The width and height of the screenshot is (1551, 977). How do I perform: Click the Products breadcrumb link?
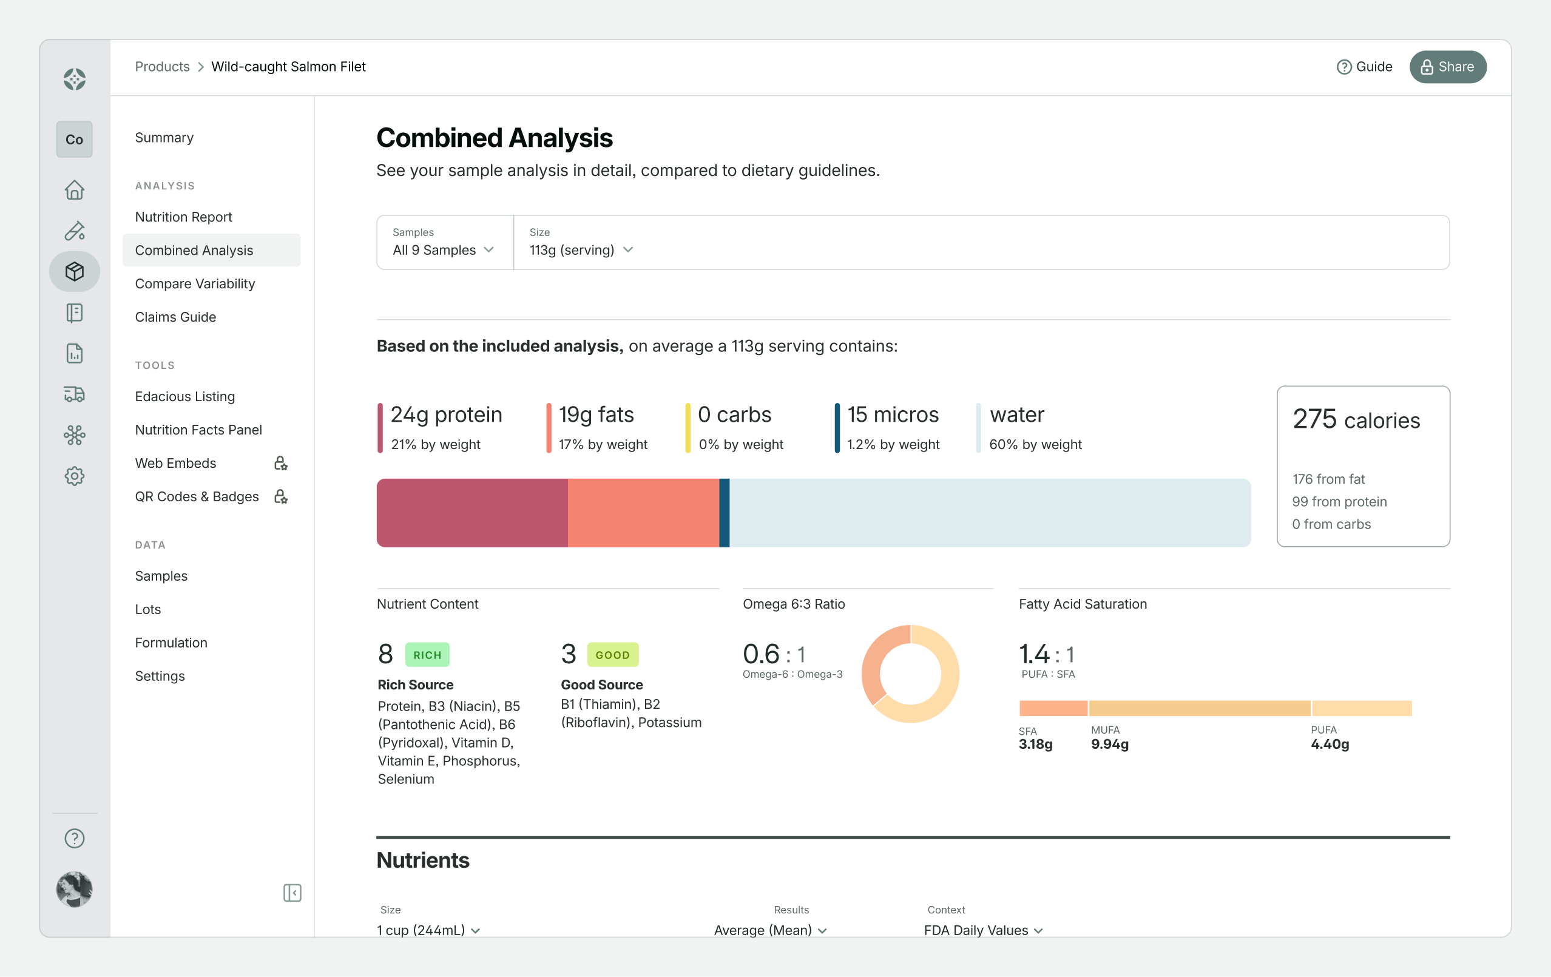[x=162, y=67]
